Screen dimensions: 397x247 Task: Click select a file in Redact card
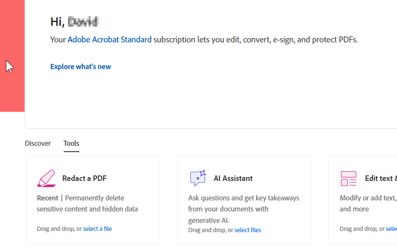pyautogui.click(x=97, y=229)
